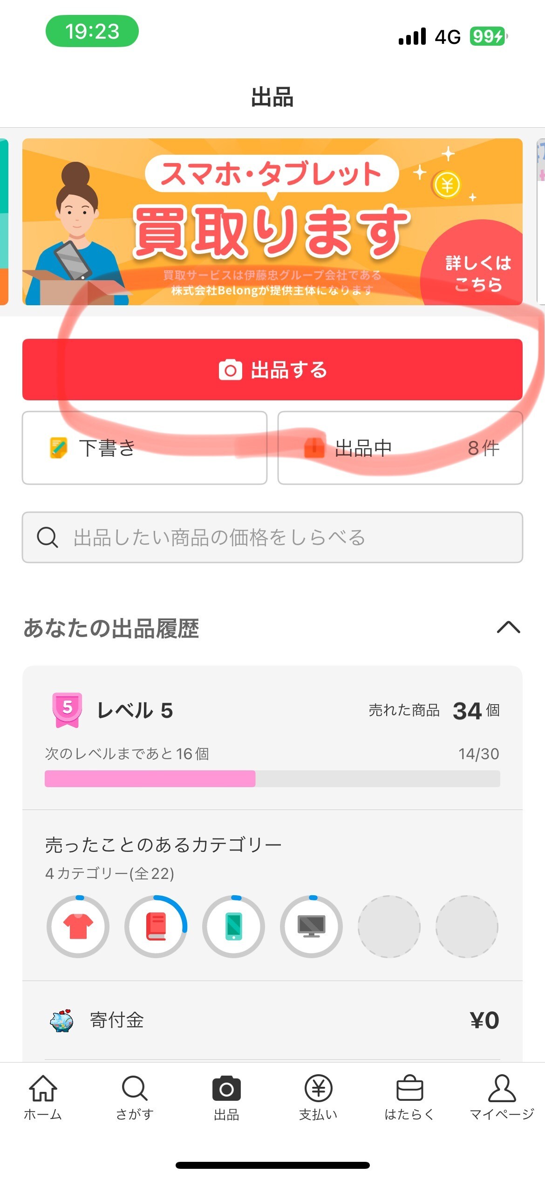Select the green smartphone category icon
Image resolution: width=545 pixels, height=1180 pixels.
click(x=233, y=926)
